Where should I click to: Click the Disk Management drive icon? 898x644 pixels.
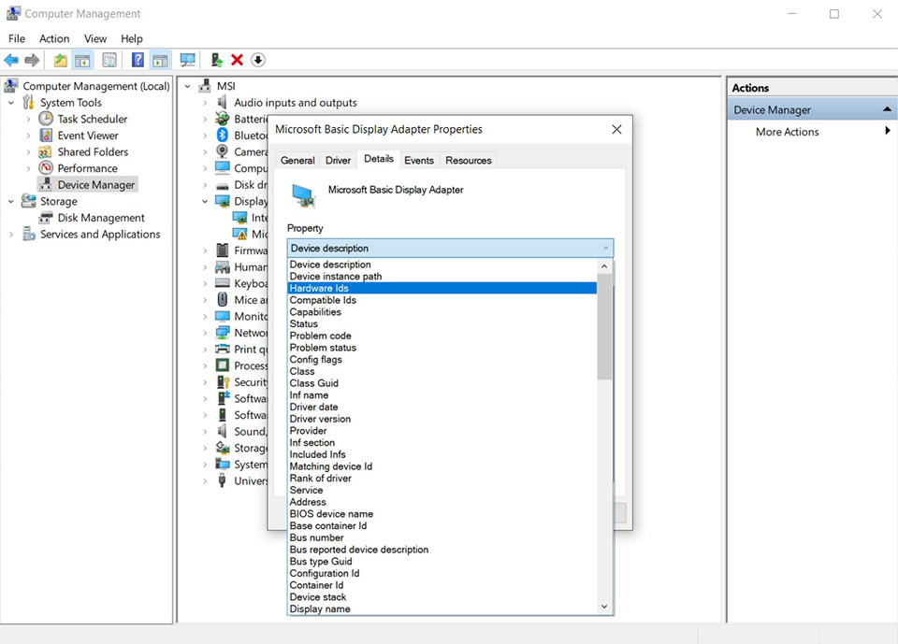(x=46, y=218)
